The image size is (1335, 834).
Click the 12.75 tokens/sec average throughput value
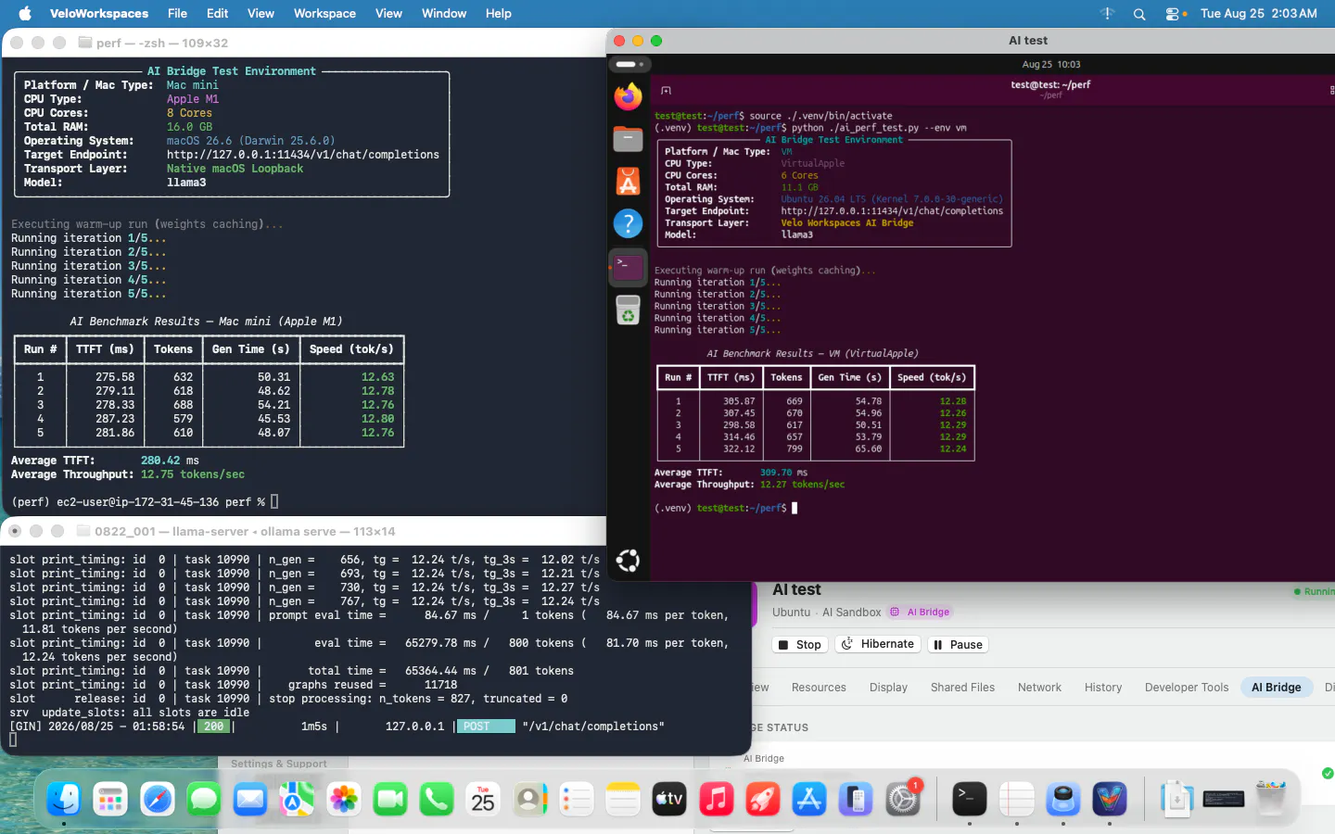(x=193, y=474)
